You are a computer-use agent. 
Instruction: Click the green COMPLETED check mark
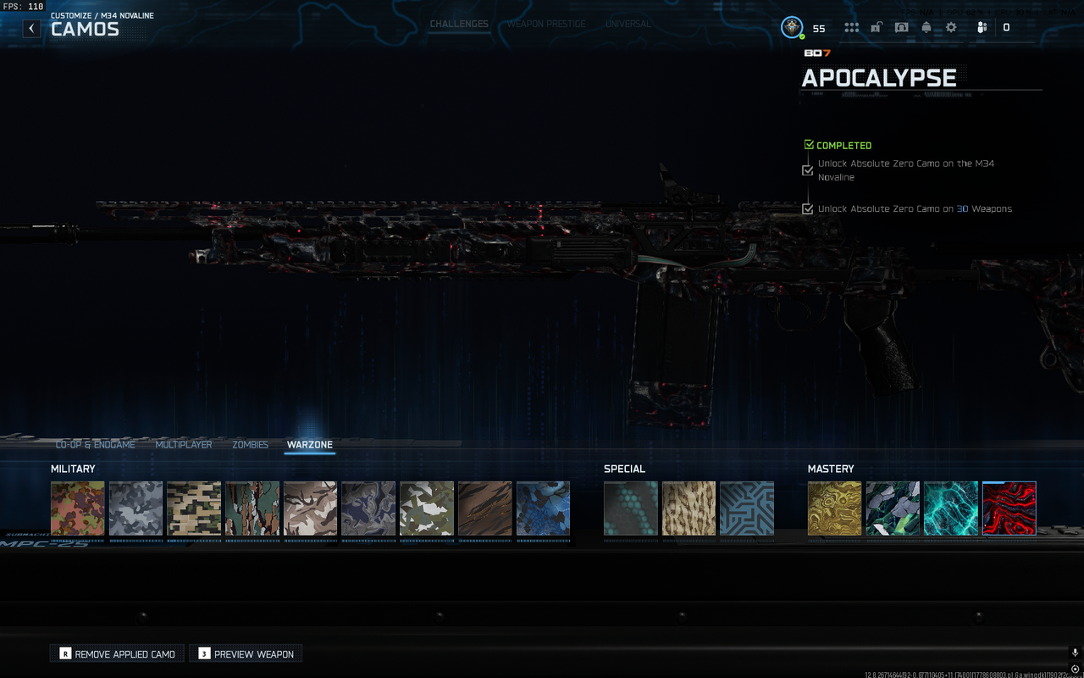[x=809, y=145]
